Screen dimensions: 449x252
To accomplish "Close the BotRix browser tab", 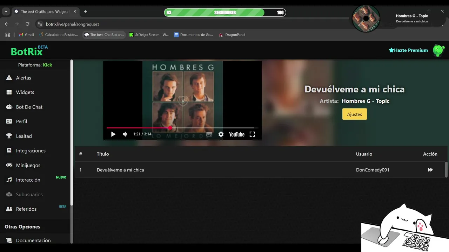I will 75,12.
